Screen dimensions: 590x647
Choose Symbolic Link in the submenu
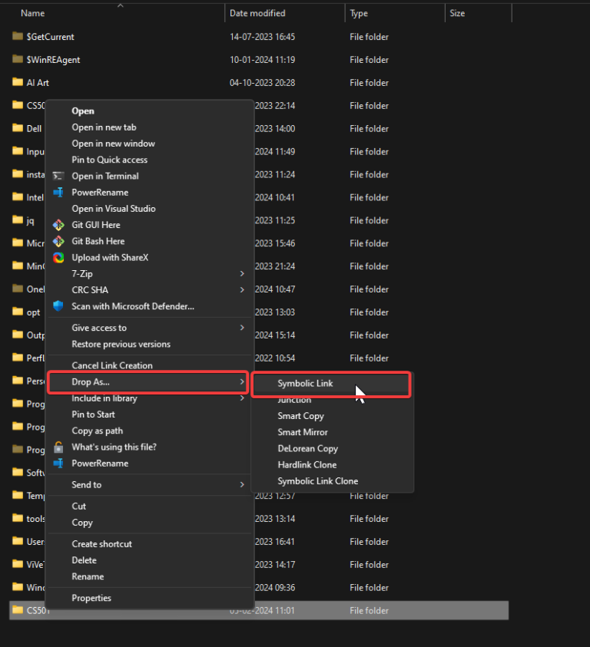point(305,383)
